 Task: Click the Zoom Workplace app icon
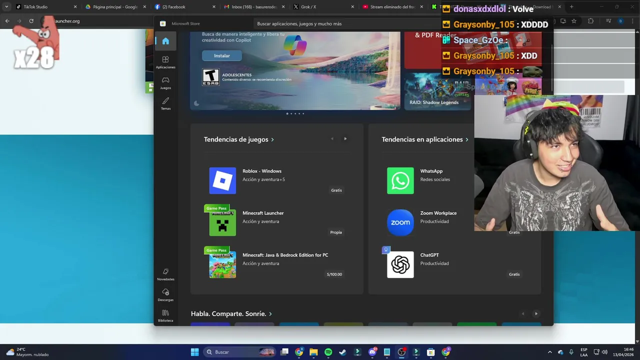coord(400,222)
